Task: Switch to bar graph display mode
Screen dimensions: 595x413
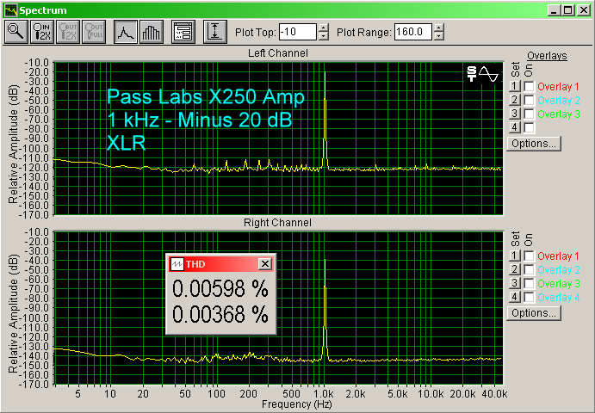Action: [152, 32]
